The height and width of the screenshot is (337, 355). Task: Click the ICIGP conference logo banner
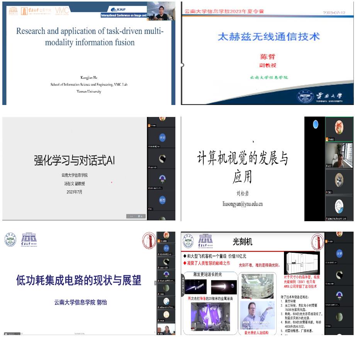(x=123, y=12)
